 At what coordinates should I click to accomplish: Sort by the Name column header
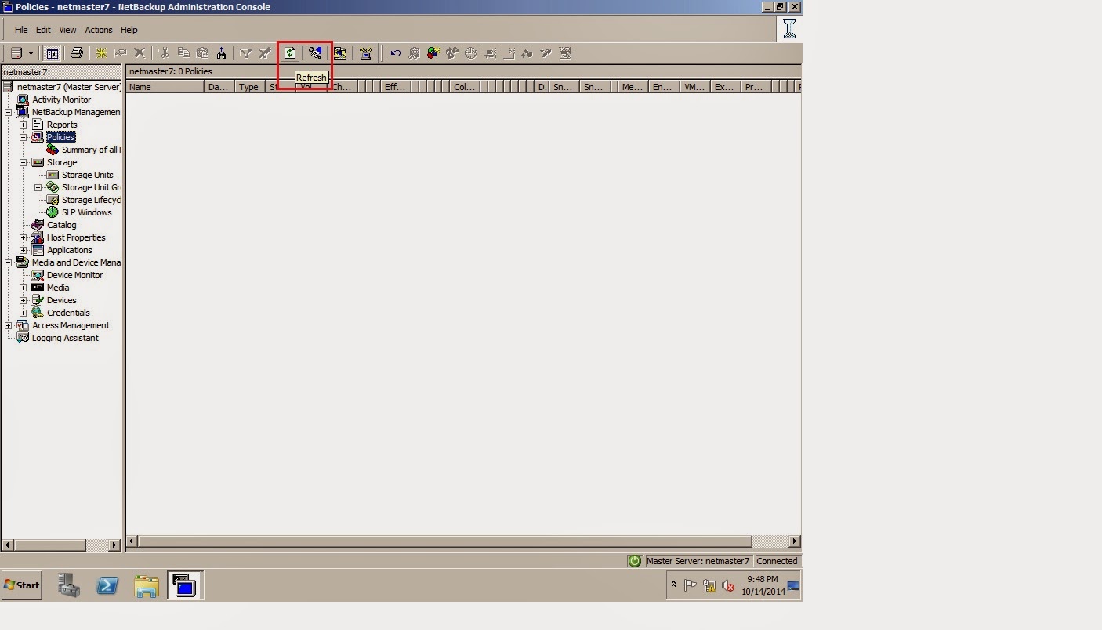click(x=165, y=87)
